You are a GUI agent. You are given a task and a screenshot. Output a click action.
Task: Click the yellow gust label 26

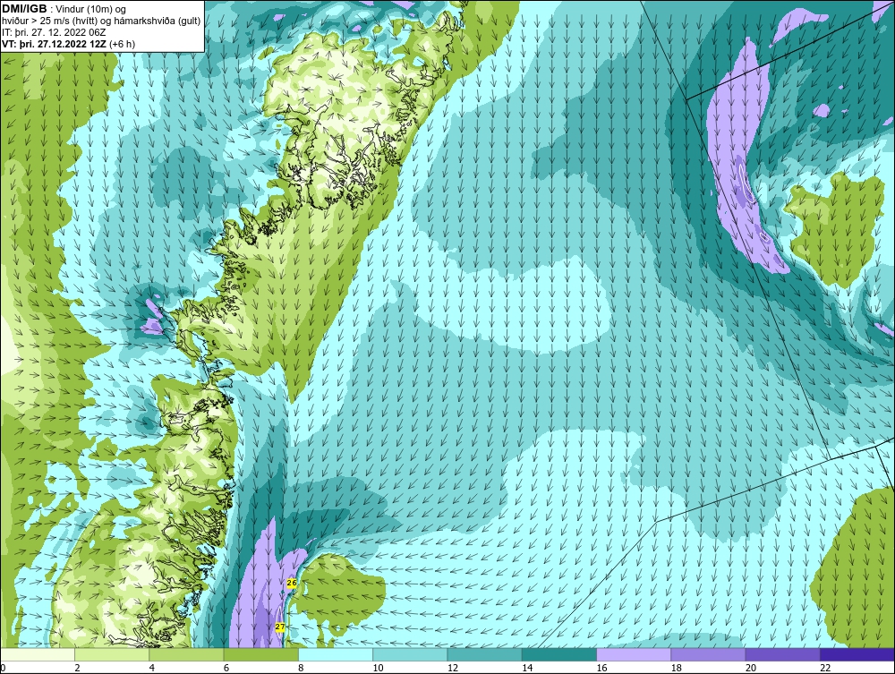pos(292,584)
